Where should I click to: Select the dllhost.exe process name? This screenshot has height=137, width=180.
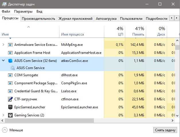(x=69, y=75)
